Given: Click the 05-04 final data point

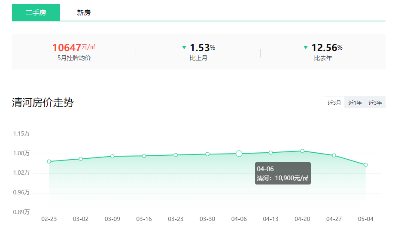Looking at the screenshot, I should 366,165.
